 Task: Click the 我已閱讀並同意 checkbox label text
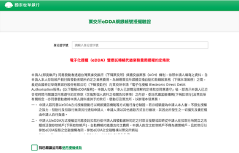[50, 147]
